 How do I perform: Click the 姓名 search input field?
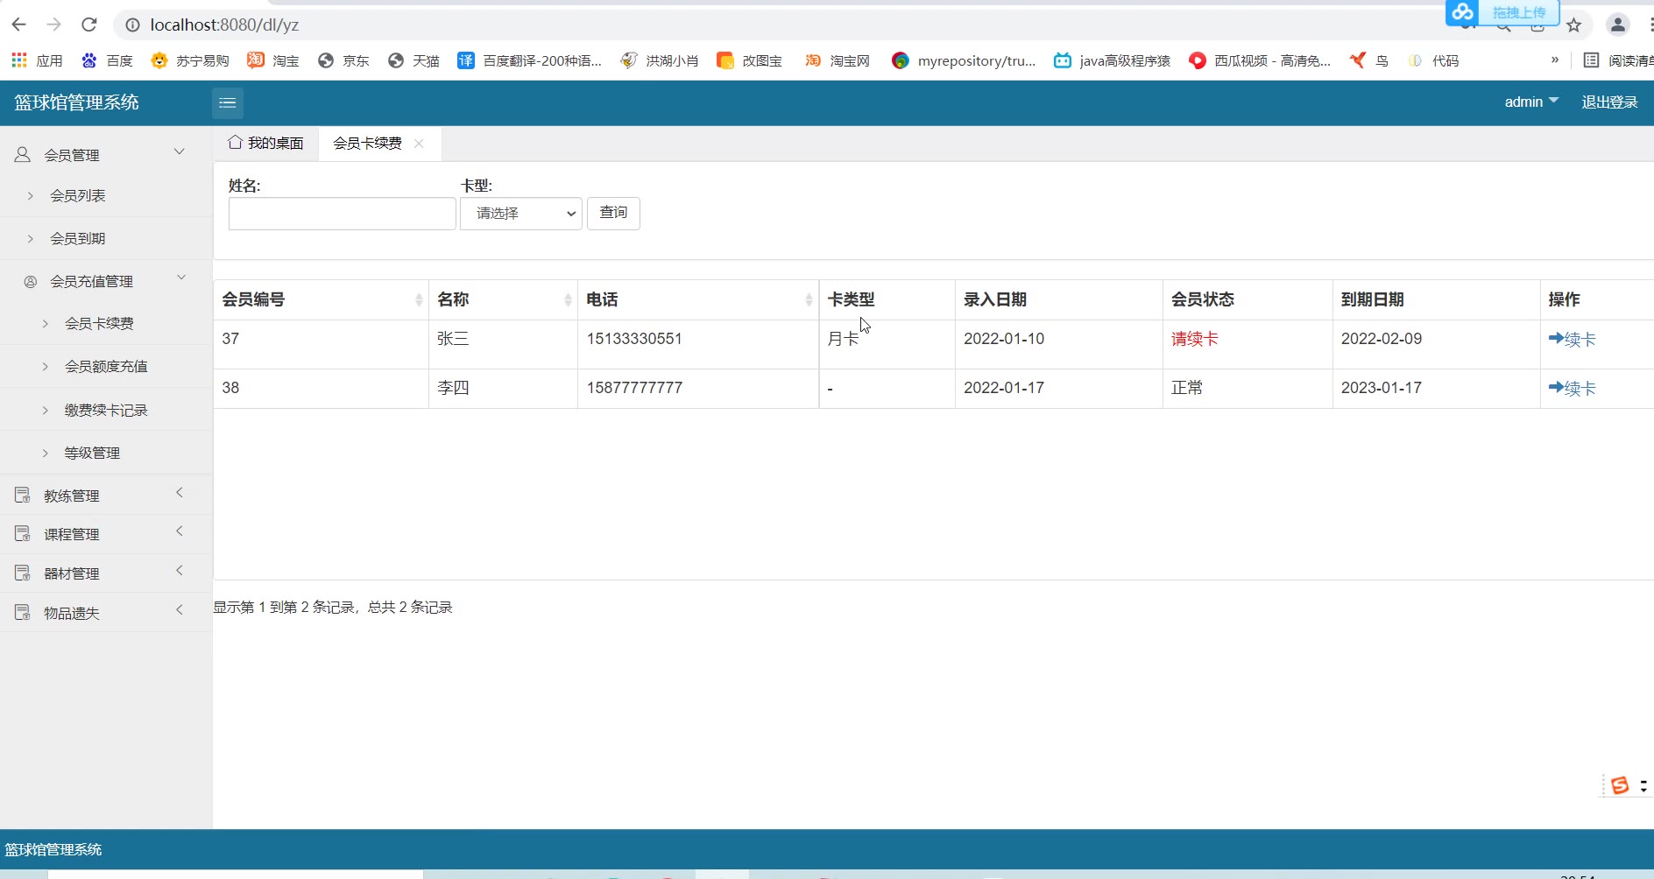(343, 214)
